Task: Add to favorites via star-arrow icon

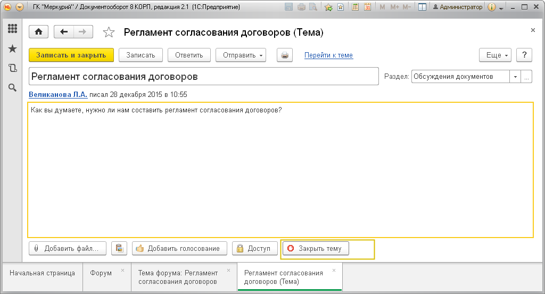Action: coord(328,7)
